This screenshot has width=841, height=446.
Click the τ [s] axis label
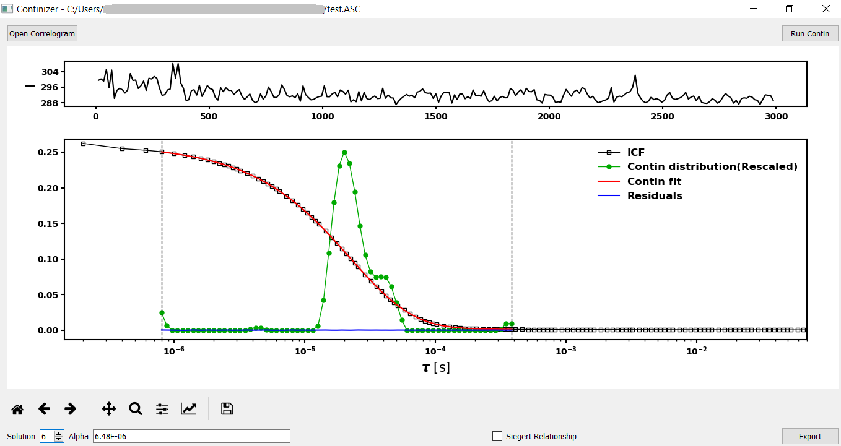436,368
